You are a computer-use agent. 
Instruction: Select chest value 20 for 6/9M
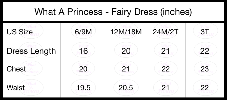pyautogui.click(x=84, y=69)
